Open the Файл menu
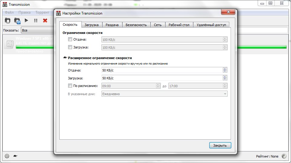Image resolution: width=291 pixels, height=163 pixels. tap(9, 12)
